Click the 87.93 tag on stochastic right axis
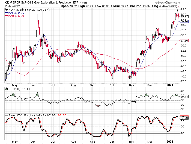 [x=184, y=118]
